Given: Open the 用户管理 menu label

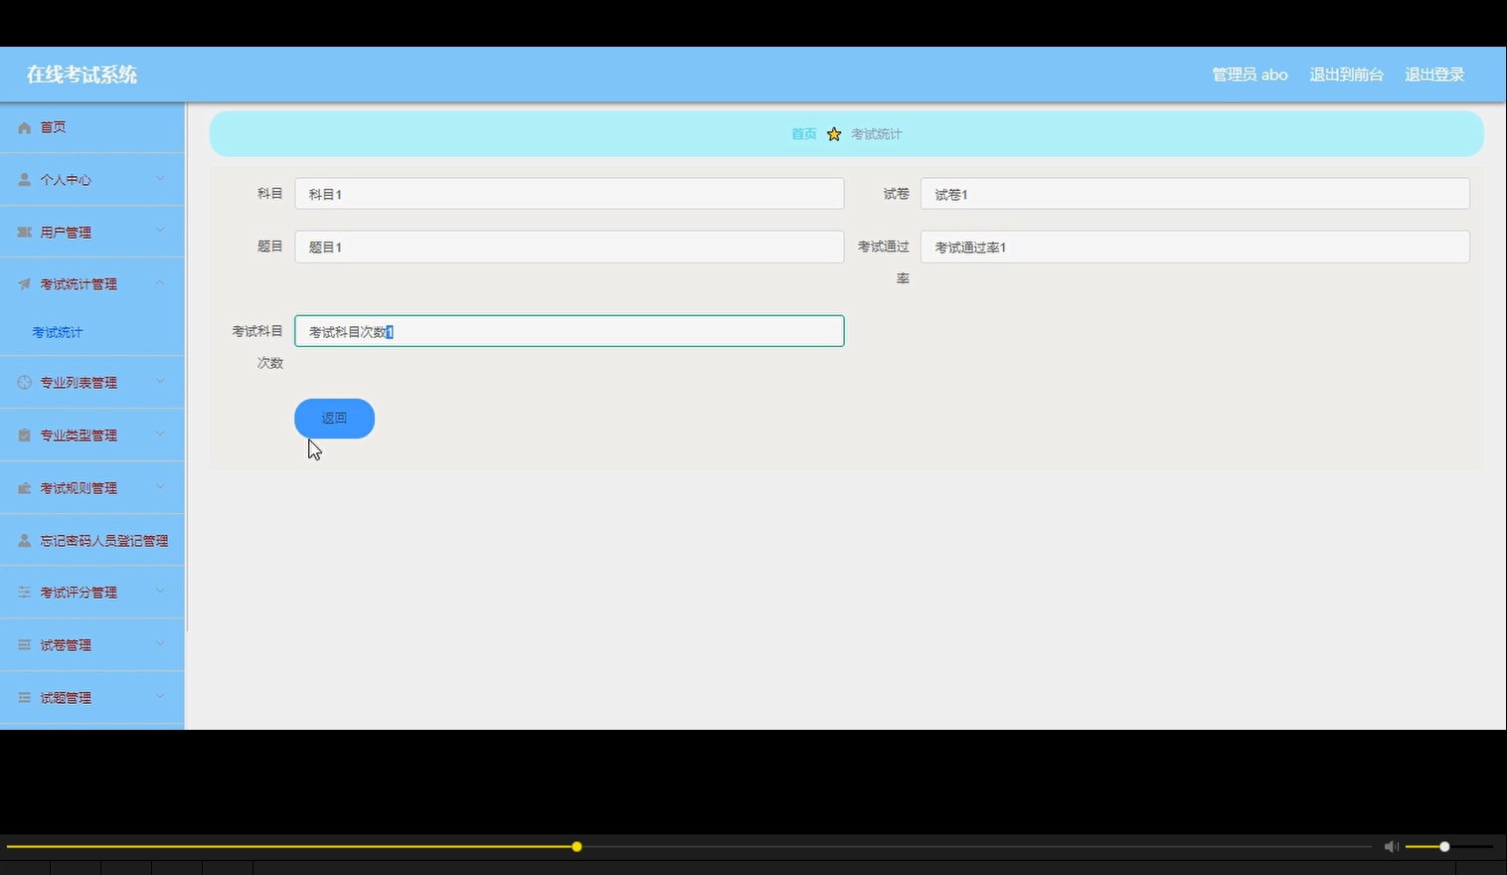Looking at the screenshot, I should tap(66, 233).
